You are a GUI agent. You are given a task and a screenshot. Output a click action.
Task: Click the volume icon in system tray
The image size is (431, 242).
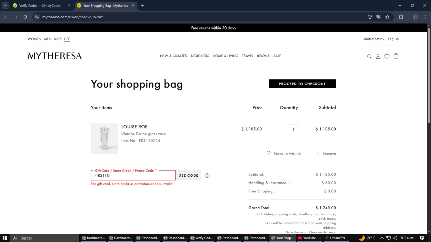(395, 238)
